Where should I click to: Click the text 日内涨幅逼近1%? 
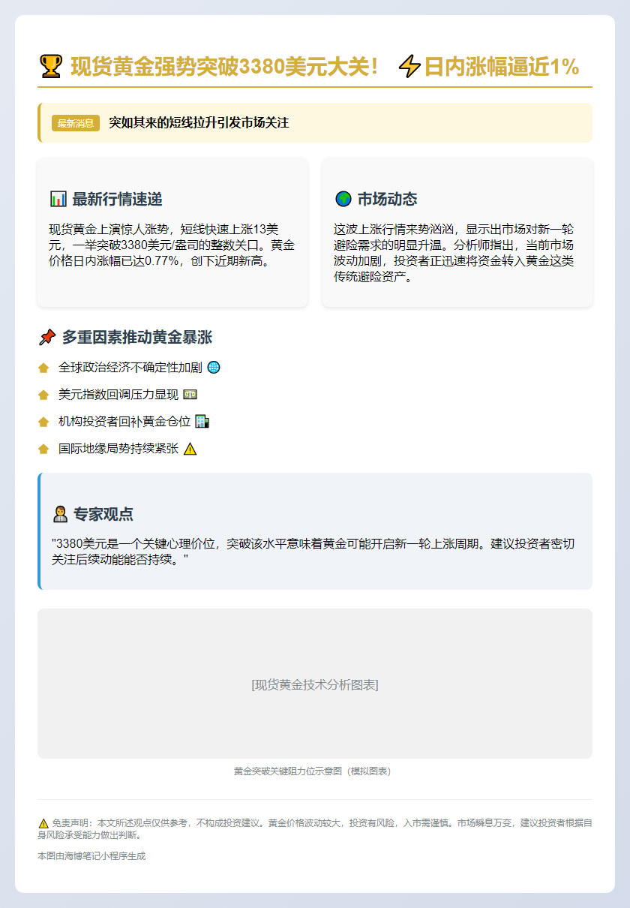[502, 67]
